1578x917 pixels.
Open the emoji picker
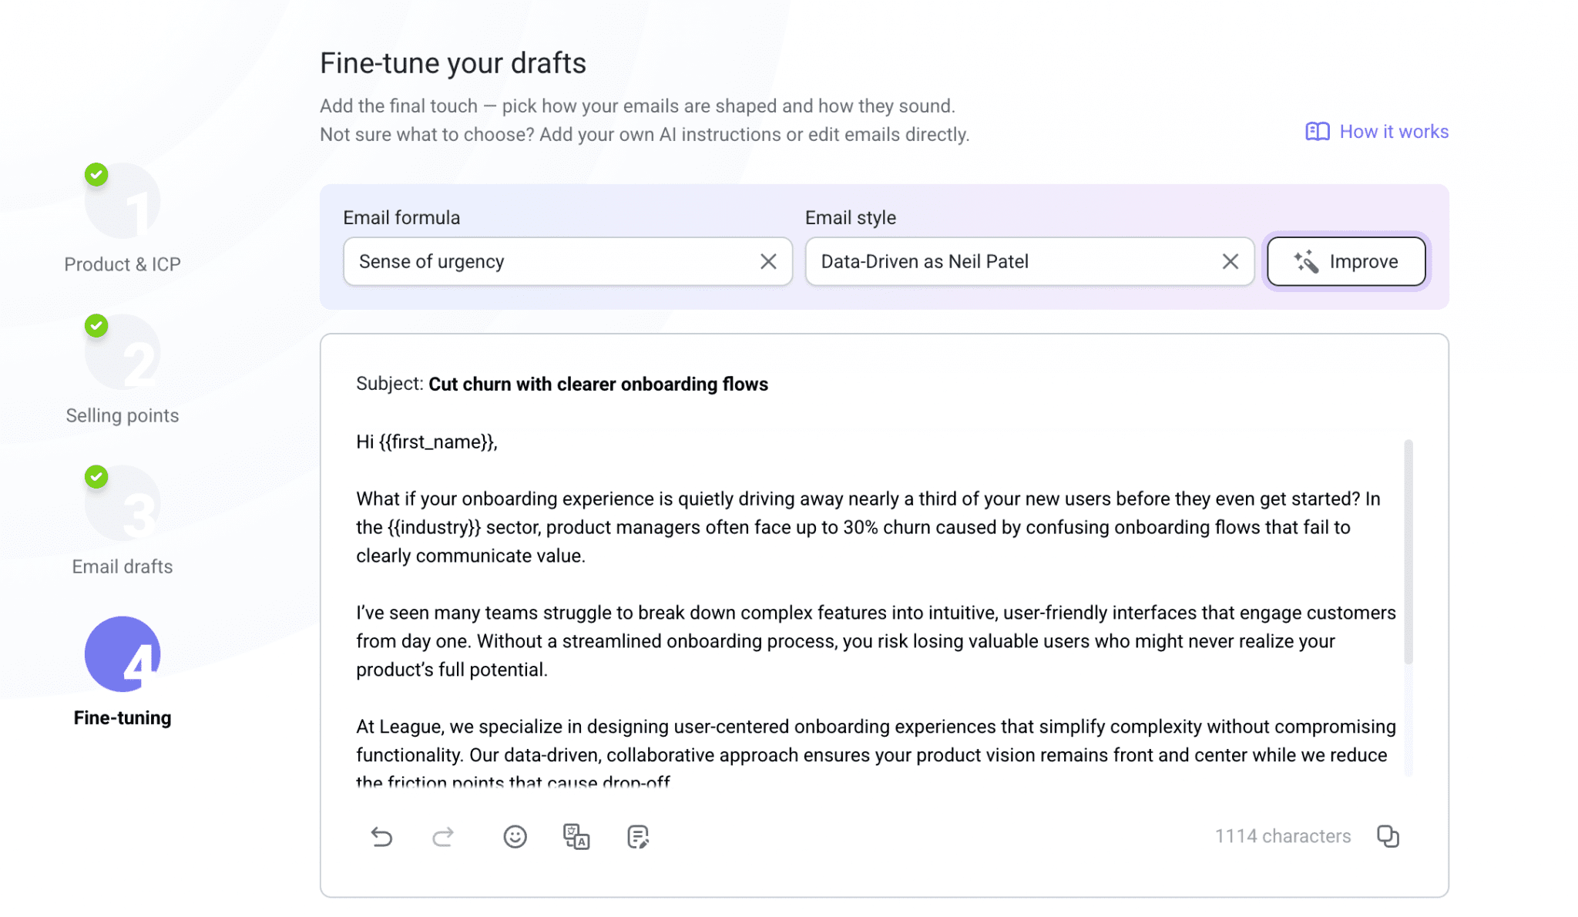(x=515, y=837)
